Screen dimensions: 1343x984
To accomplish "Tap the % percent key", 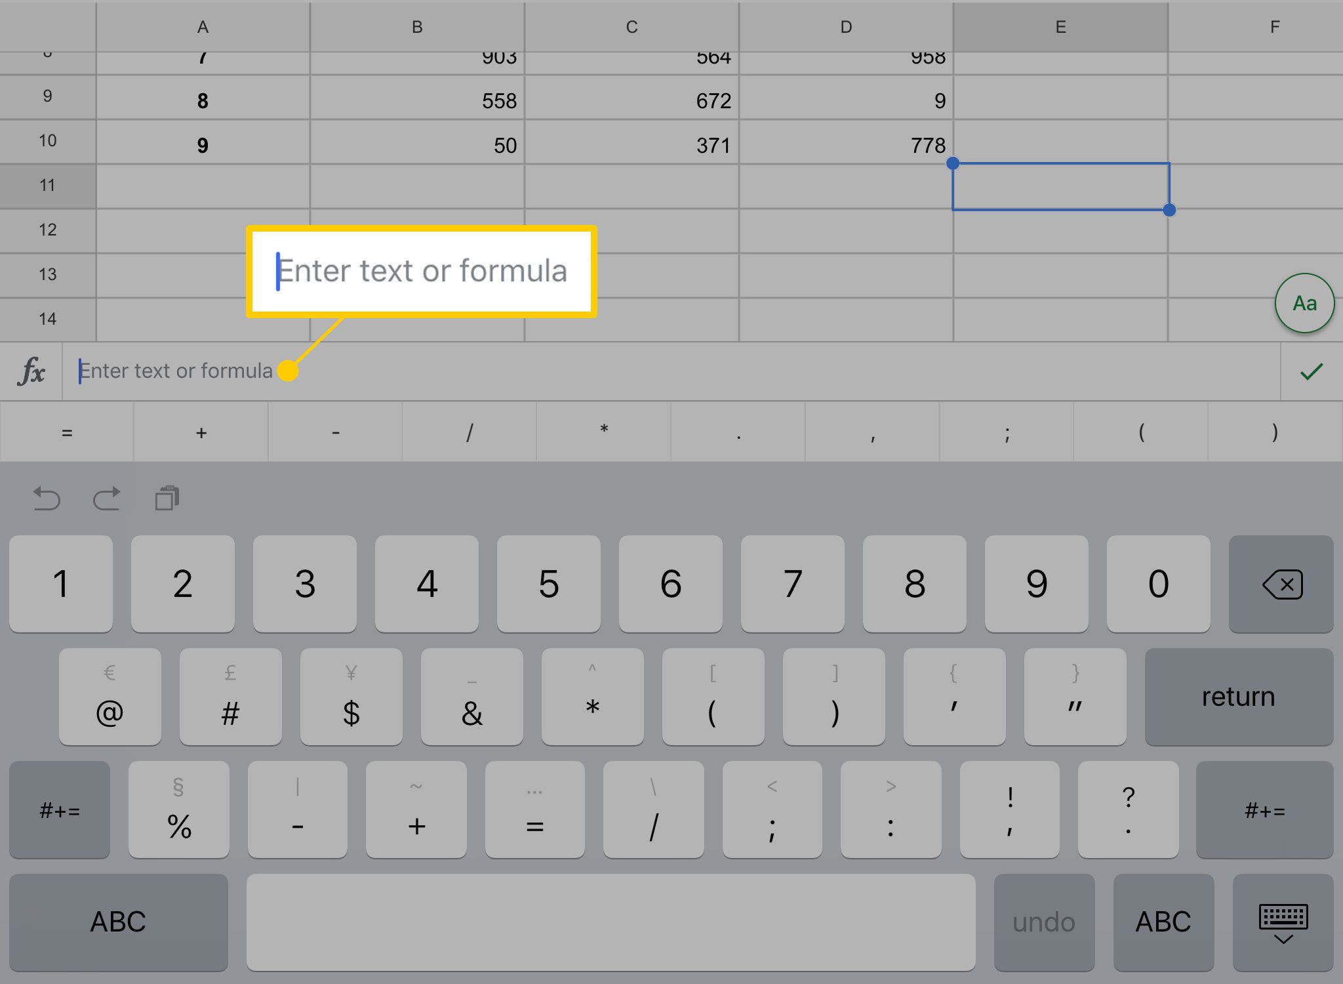I will 179,810.
